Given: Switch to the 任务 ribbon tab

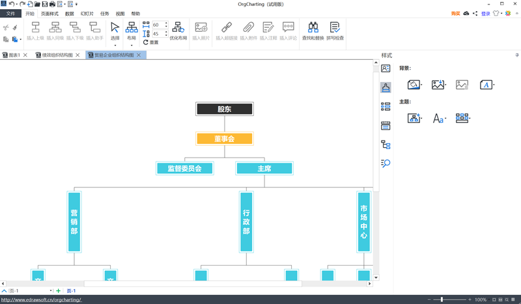Looking at the screenshot, I should coord(105,14).
